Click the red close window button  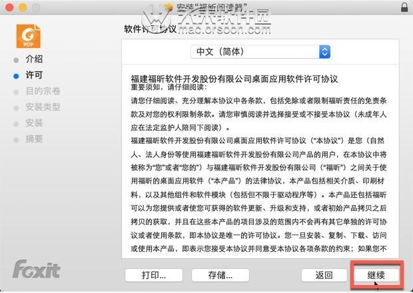(9, 7)
